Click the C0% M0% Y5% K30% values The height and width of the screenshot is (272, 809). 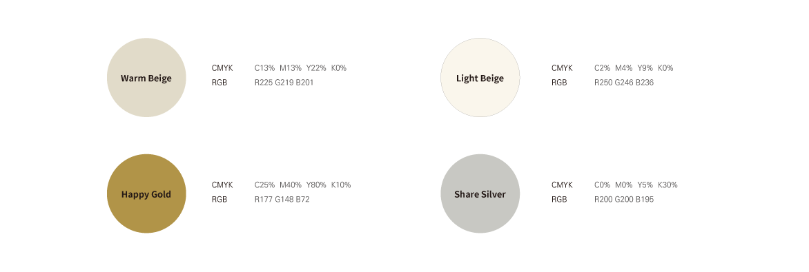636,185
